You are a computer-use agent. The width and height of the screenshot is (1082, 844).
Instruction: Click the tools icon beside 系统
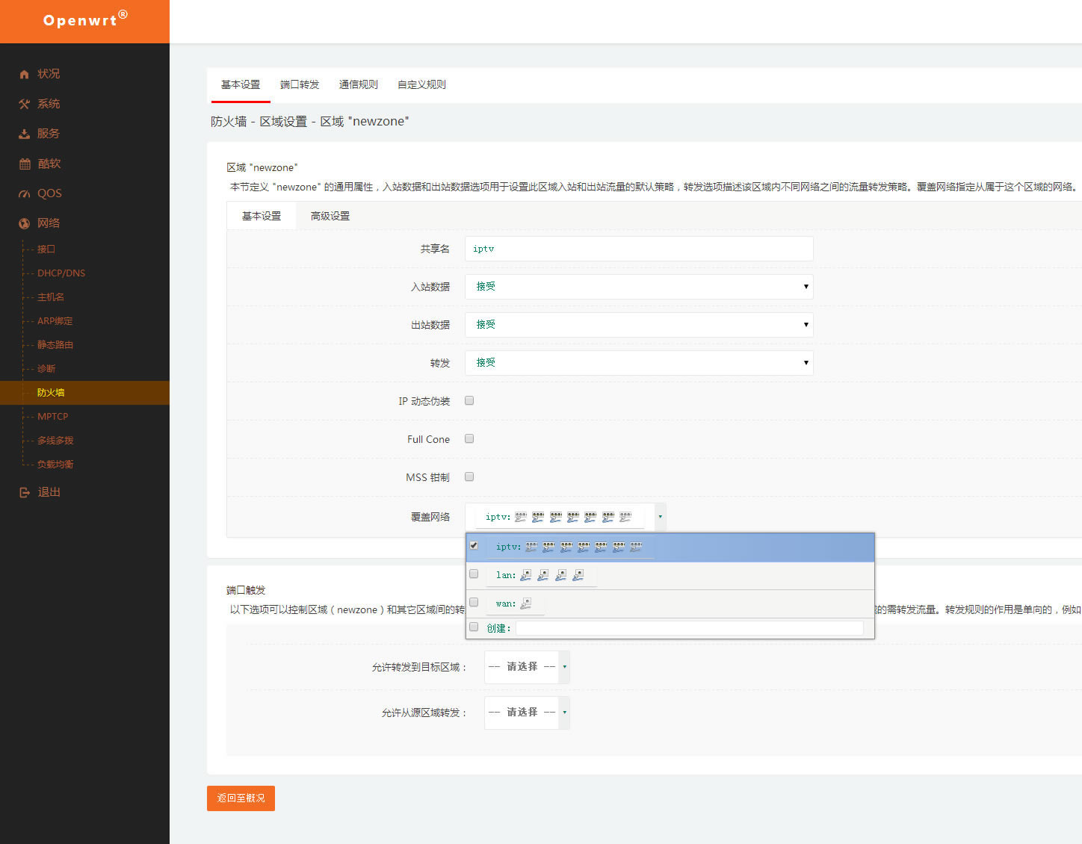coord(24,104)
